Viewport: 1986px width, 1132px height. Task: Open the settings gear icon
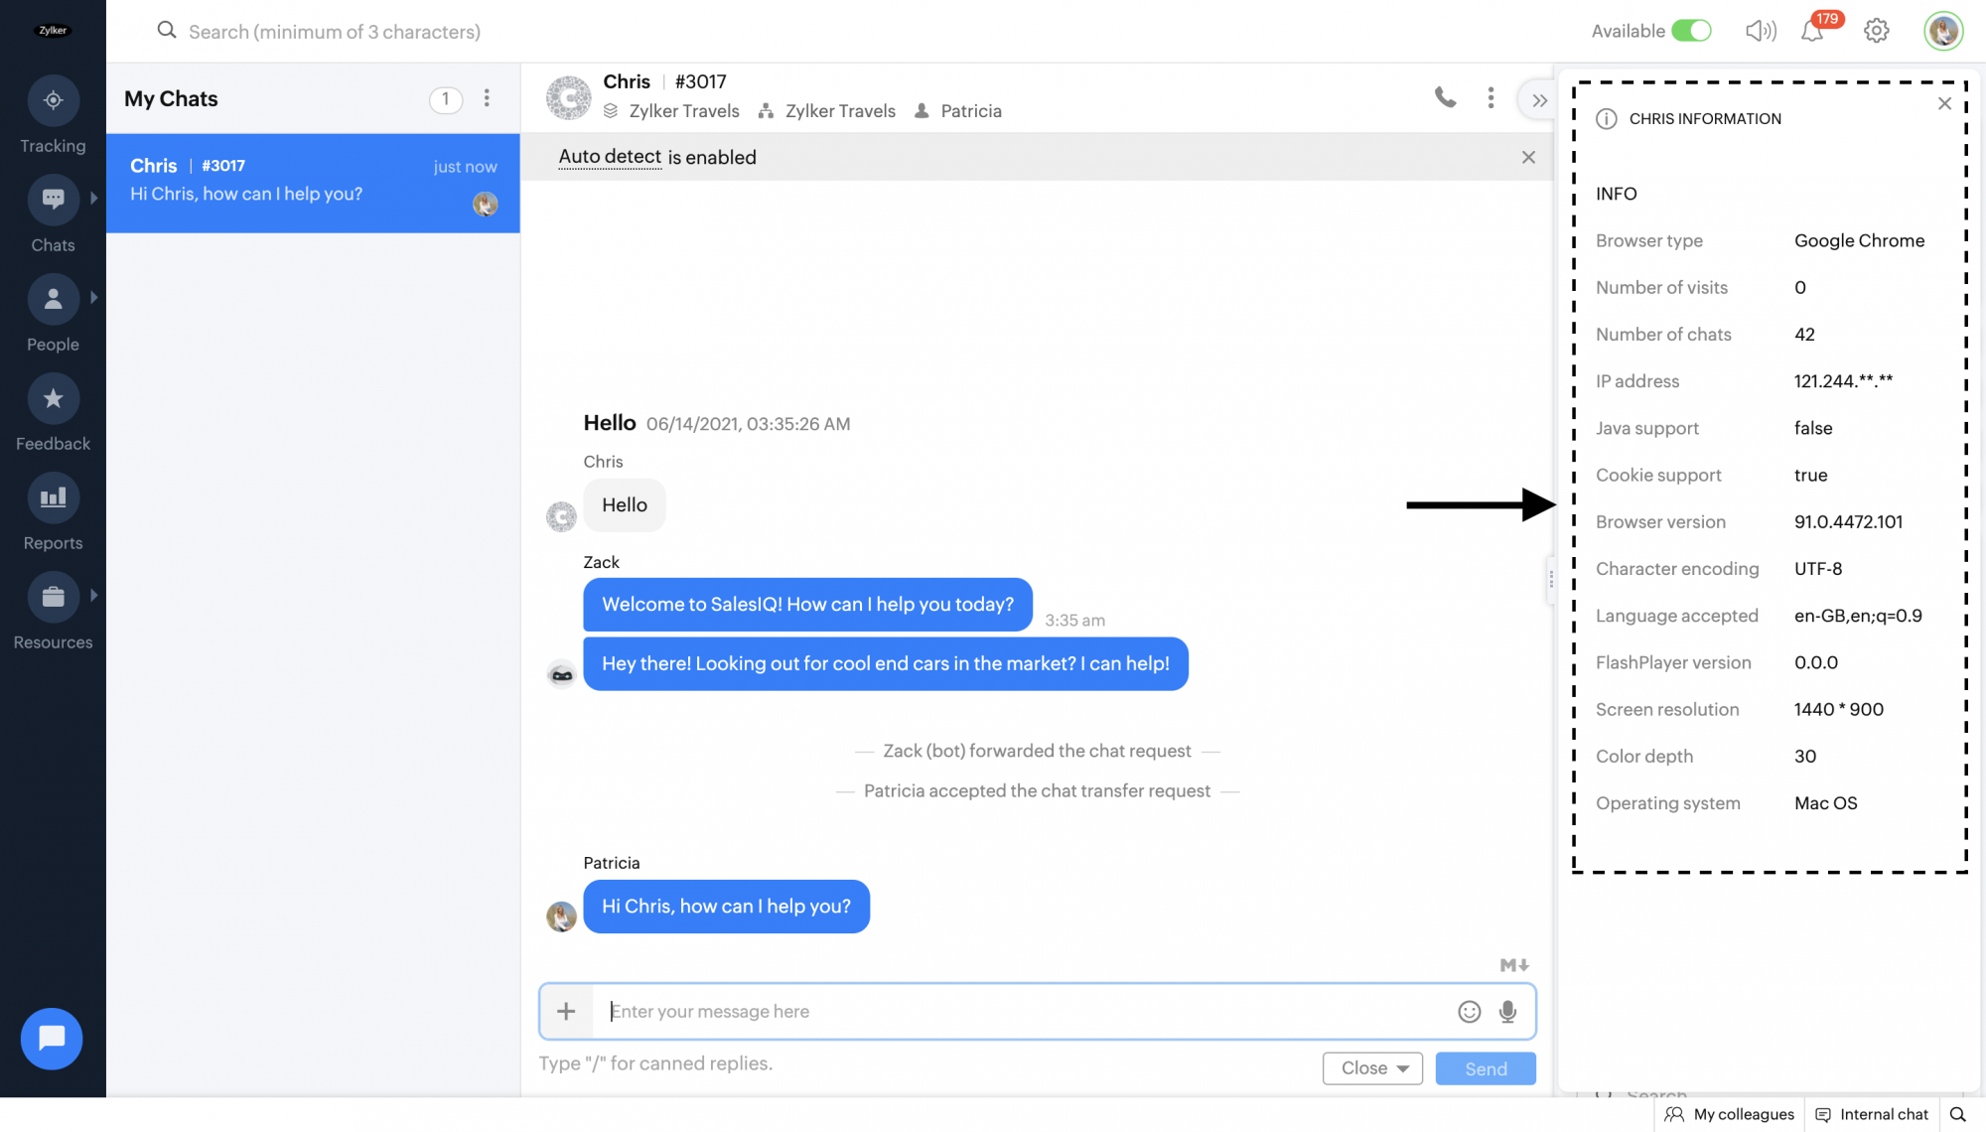(1876, 31)
